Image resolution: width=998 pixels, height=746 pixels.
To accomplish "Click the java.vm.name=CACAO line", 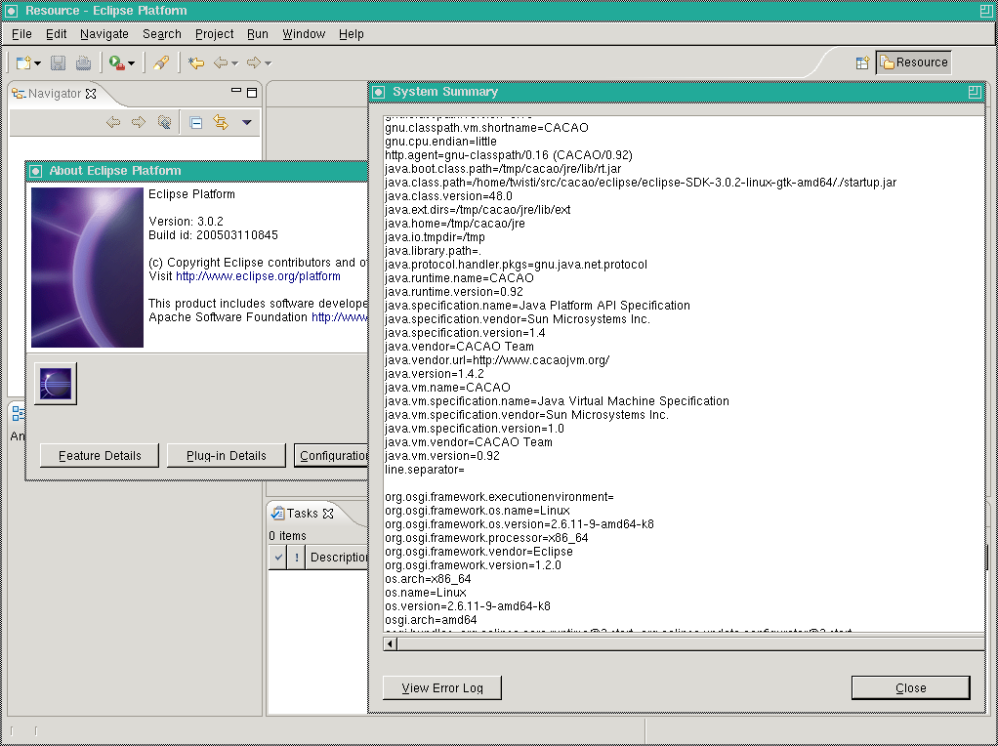I will pyautogui.click(x=447, y=388).
